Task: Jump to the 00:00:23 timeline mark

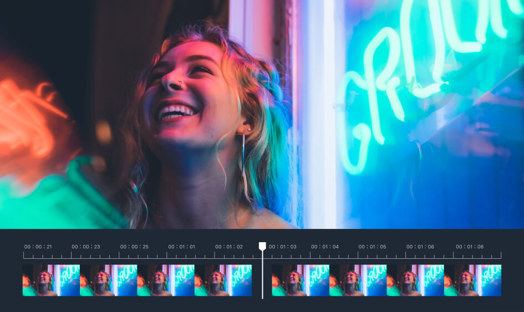Action: pyautogui.click(x=86, y=247)
